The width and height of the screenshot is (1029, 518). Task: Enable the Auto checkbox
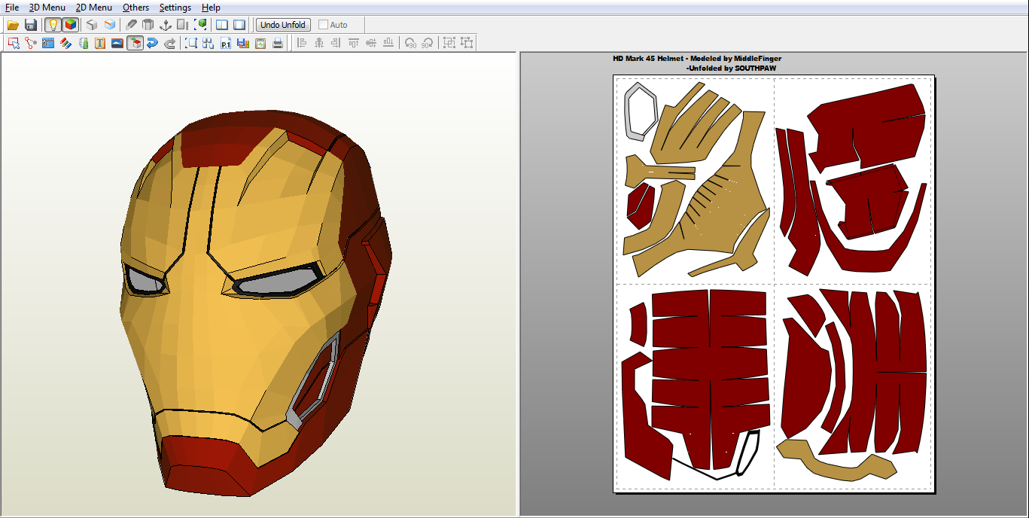pos(323,25)
